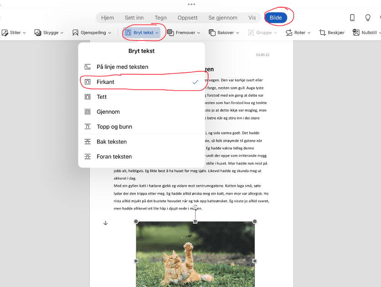381x287 pixels.
Task: Click the lightbulb help icon
Action: pyautogui.click(x=368, y=17)
